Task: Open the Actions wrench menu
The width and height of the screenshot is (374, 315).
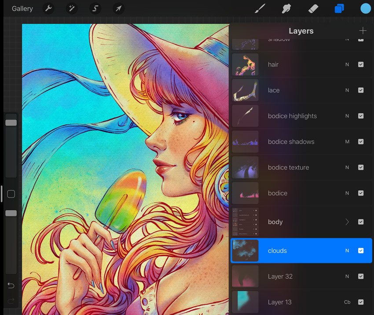Action: [48, 8]
